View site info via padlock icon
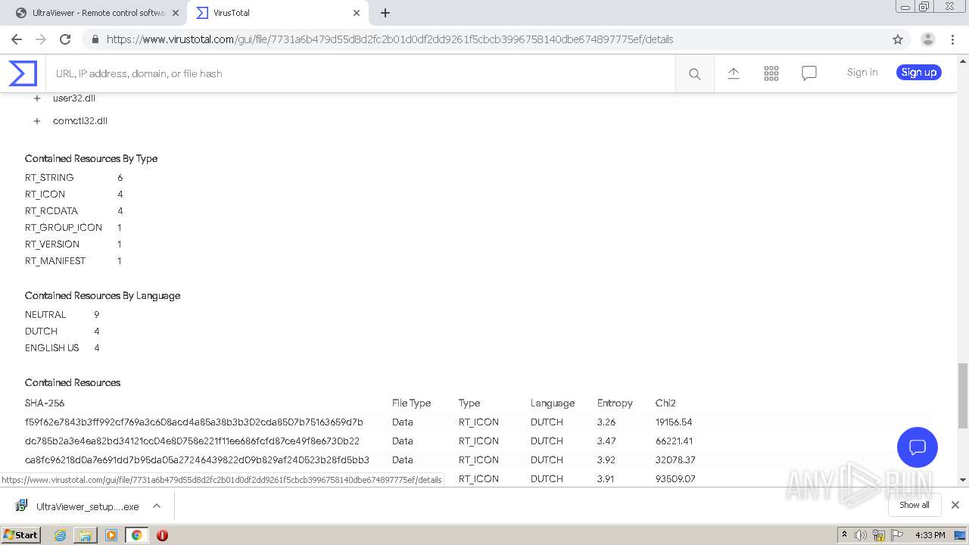Screen dimensions: 969x545 pos(95,39)
